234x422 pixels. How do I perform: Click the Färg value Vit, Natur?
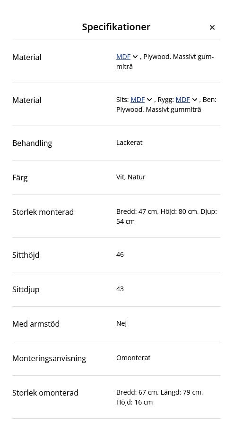tap(131, 177)
